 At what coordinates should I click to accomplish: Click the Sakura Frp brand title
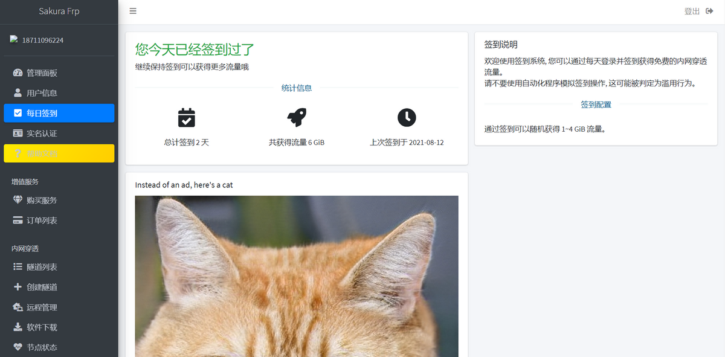pos(59,11)
